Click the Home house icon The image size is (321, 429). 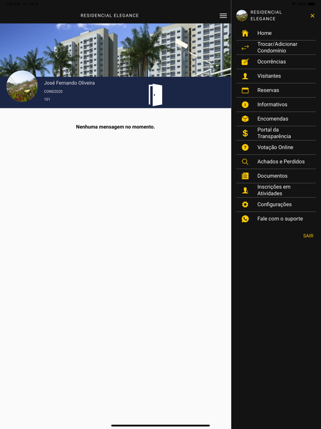click(245, 33)
